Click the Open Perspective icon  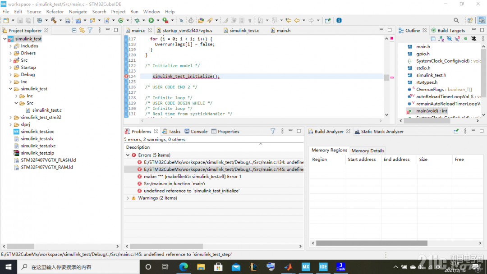(470, 20)
